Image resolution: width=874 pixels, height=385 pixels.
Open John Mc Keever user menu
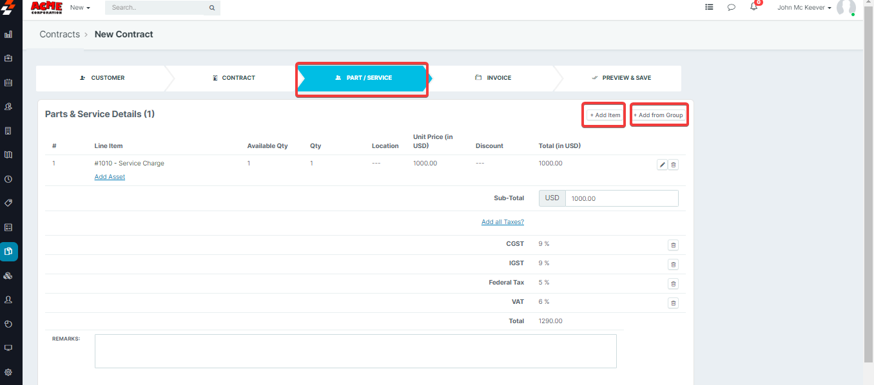pos(804,8)
